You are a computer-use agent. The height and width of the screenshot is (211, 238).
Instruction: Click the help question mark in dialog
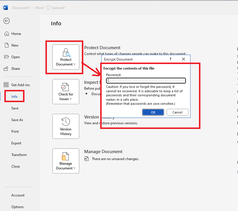(x=170, y=59)
